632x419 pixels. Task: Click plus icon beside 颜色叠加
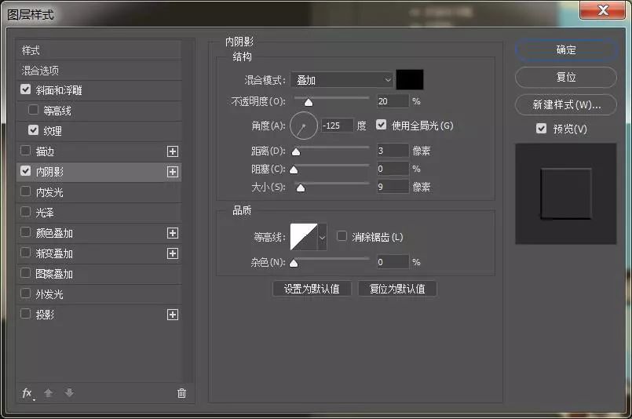pos(173,233)
